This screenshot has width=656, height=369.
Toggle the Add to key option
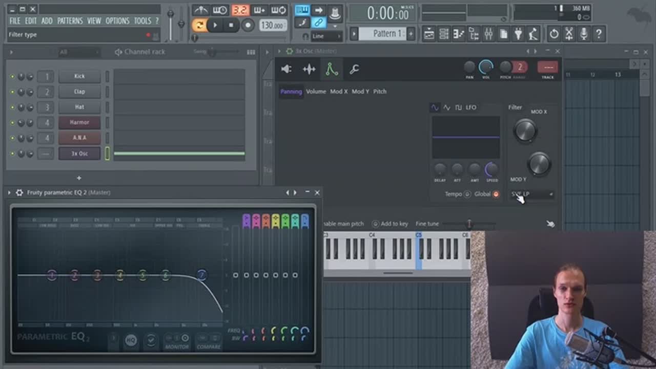376,224
